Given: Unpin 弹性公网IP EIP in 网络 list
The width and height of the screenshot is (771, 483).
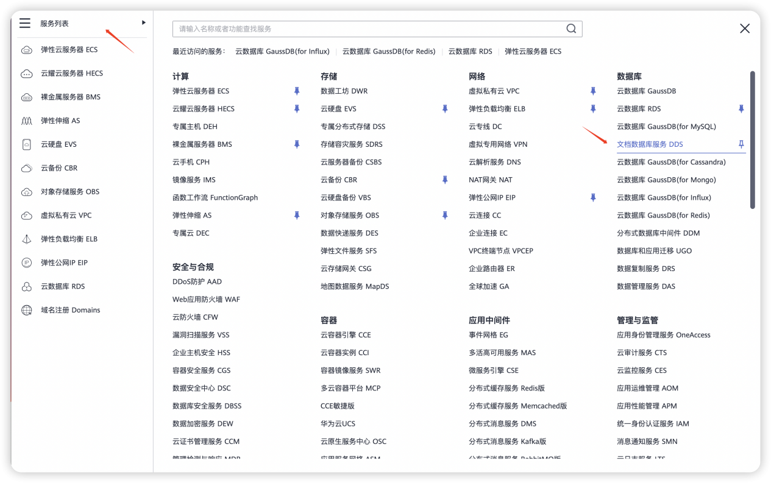Looking at the screenshot, I should pyautogui.click(x=593, y=198).
